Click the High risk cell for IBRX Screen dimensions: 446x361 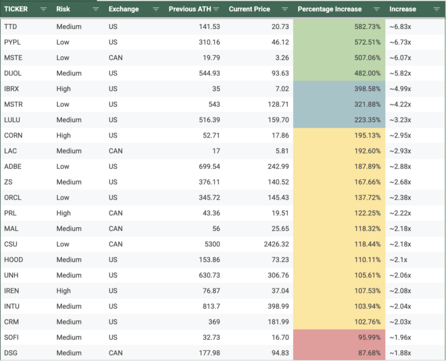coord(79,89)
